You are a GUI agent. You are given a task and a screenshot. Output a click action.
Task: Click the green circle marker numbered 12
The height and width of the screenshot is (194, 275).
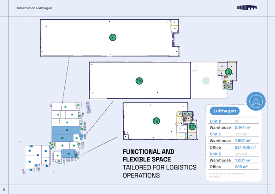coord(228,72)
